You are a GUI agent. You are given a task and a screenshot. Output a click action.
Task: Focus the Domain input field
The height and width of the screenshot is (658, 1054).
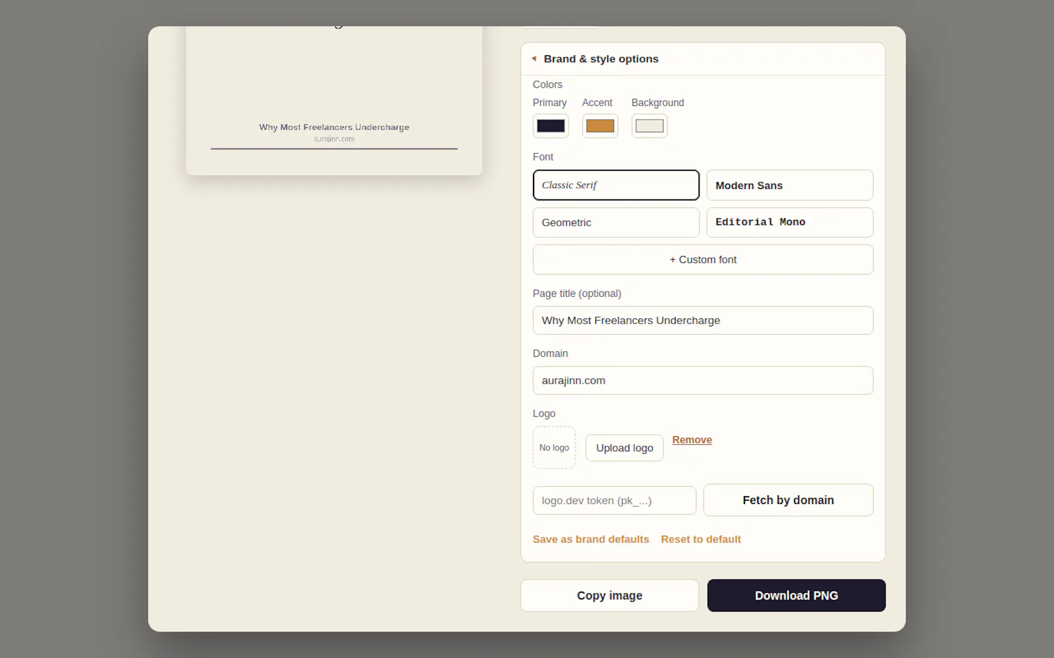pyautogui.click(x=703, y=380)
